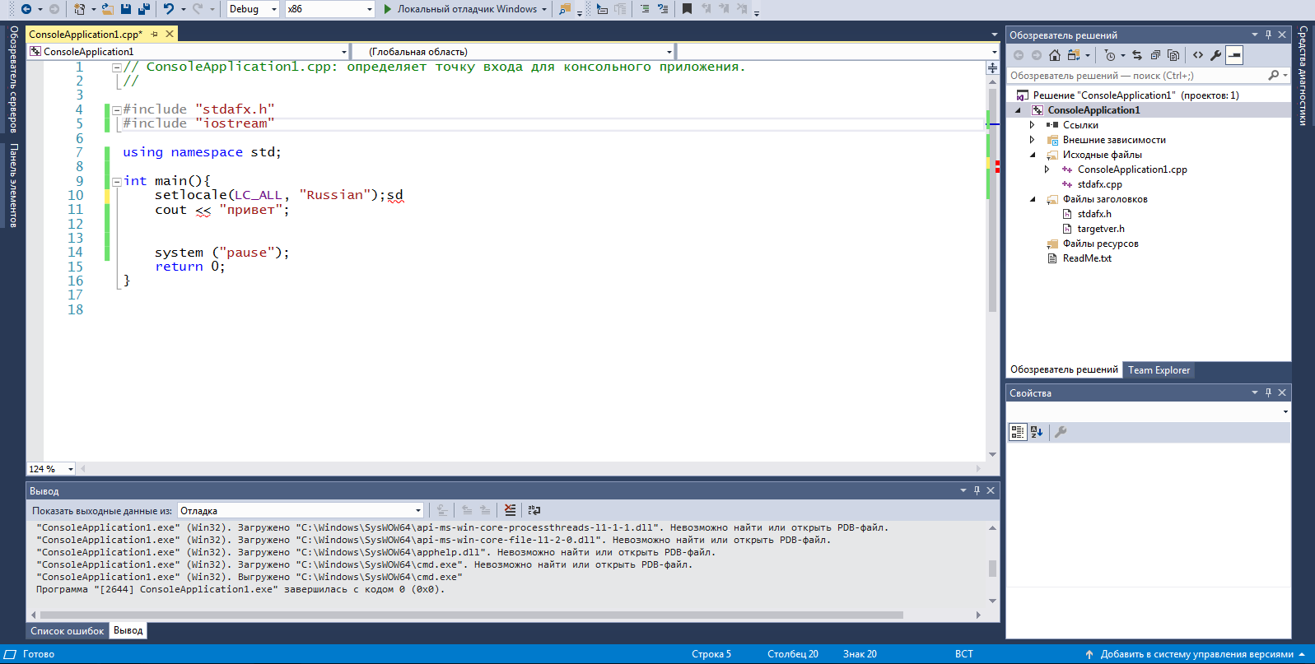This screenshot has width=1315, height=664.
Task: Expand Внешние зависимости node
Action: tap(1033, 140)
